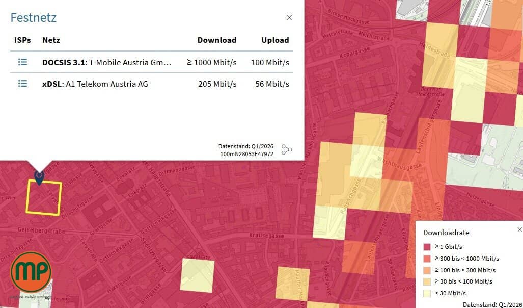
Task: Open ISP list for xDSL row
Action: click(x=22, y=84)
